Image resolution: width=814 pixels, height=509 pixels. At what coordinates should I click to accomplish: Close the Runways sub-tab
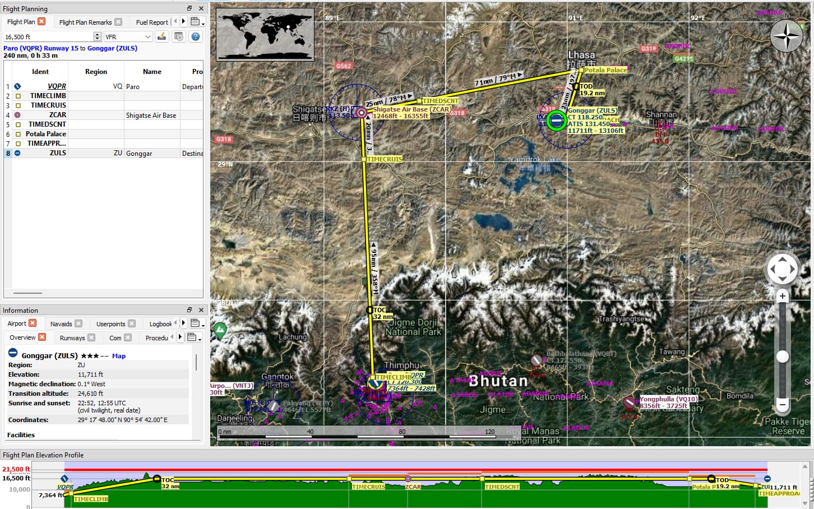91,337
